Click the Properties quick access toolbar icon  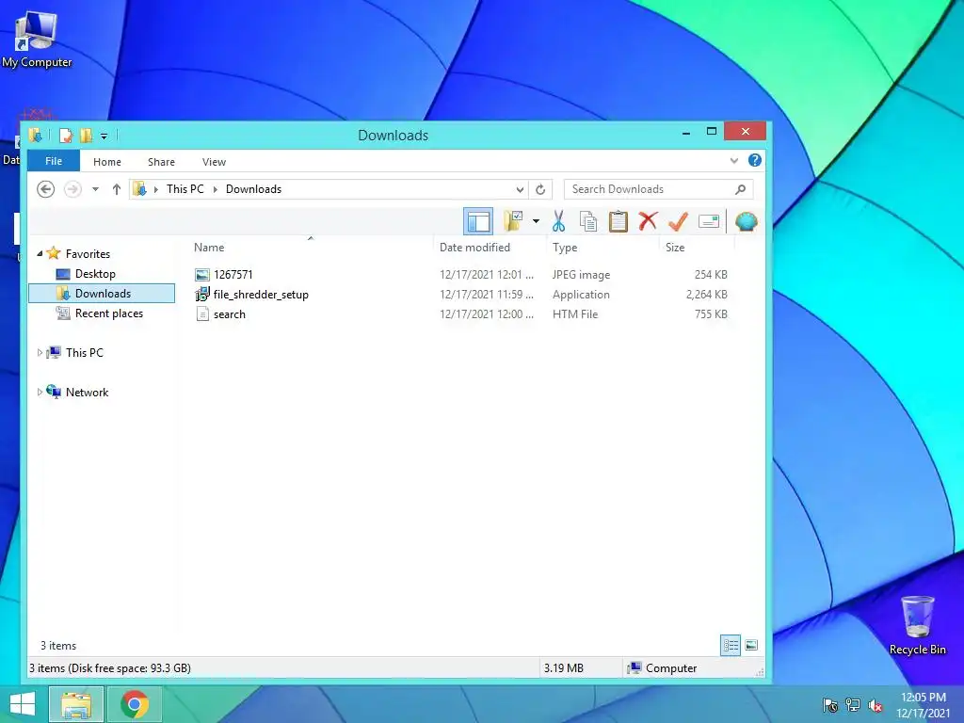(66, 136)
